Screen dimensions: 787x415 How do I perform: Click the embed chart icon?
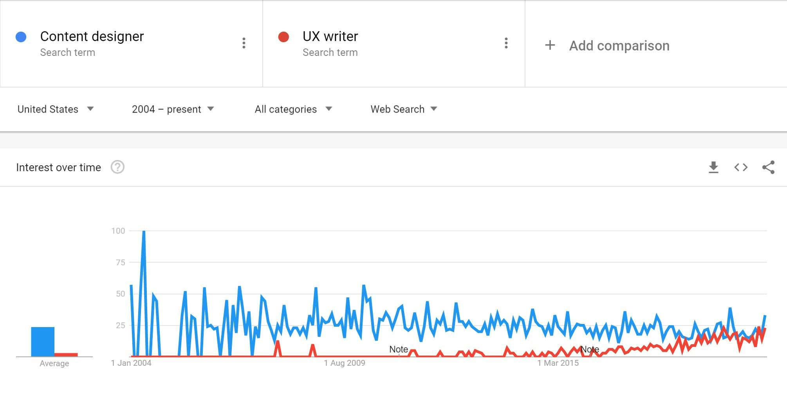pyautogui.click(x=741, y=167)
